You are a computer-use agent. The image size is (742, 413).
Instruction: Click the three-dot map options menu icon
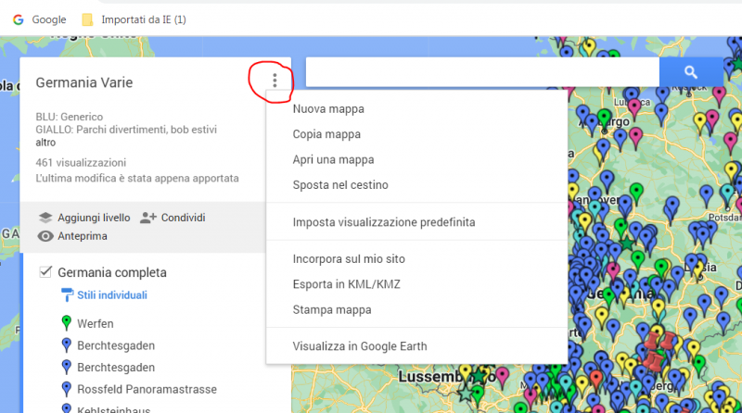pos(275,82)
